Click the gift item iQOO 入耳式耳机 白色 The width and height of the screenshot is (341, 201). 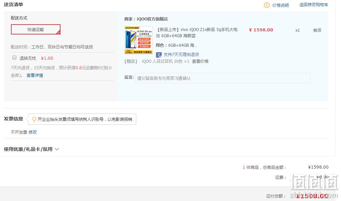[x=162, y=61]
